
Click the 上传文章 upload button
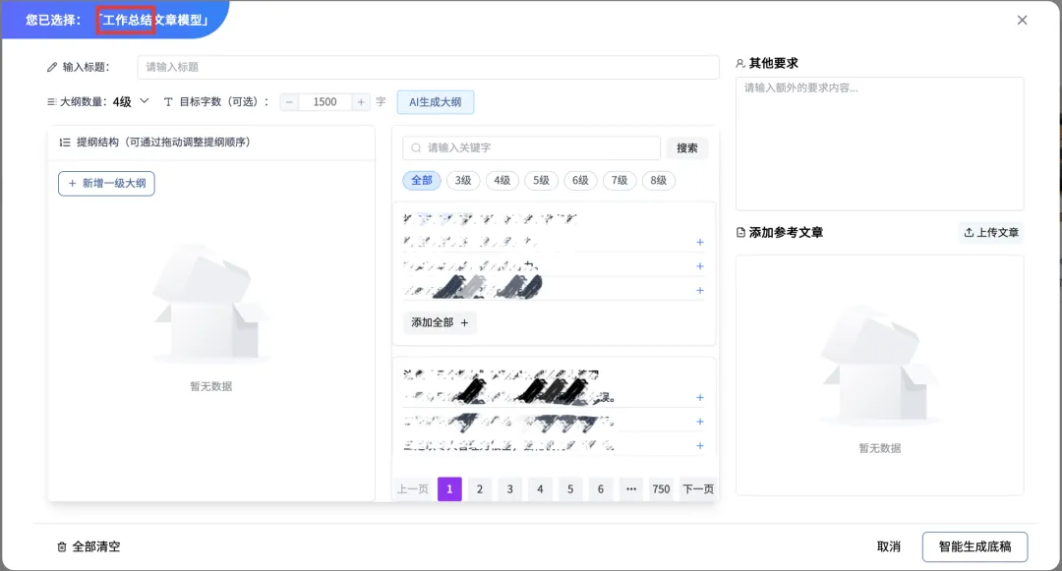coord(991,233)
